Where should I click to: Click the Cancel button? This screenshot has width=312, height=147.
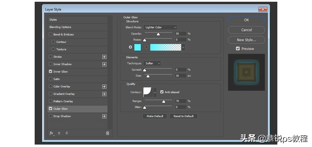[x=246, y=30]
